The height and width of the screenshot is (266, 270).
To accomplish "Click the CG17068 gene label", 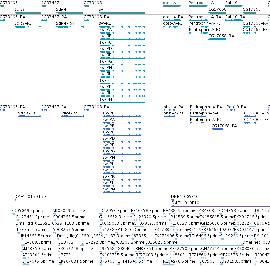I will 217,9.
